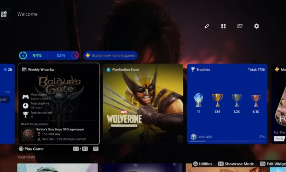The image size is (286, 172).
Task: Click the L3 stick indicator for Showcase Mode
Action: click(221, 164)
